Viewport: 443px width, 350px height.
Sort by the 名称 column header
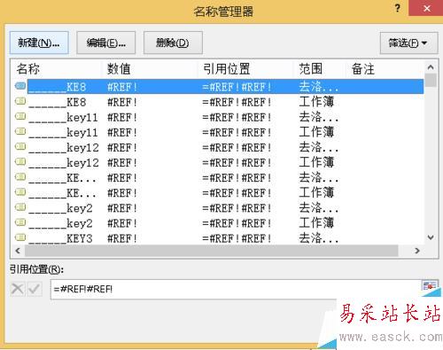click(28, 69)
